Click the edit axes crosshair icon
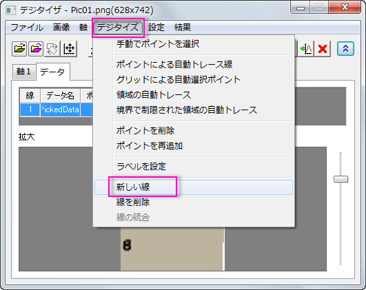The image size is (366, 290). [x=69, y=49]
